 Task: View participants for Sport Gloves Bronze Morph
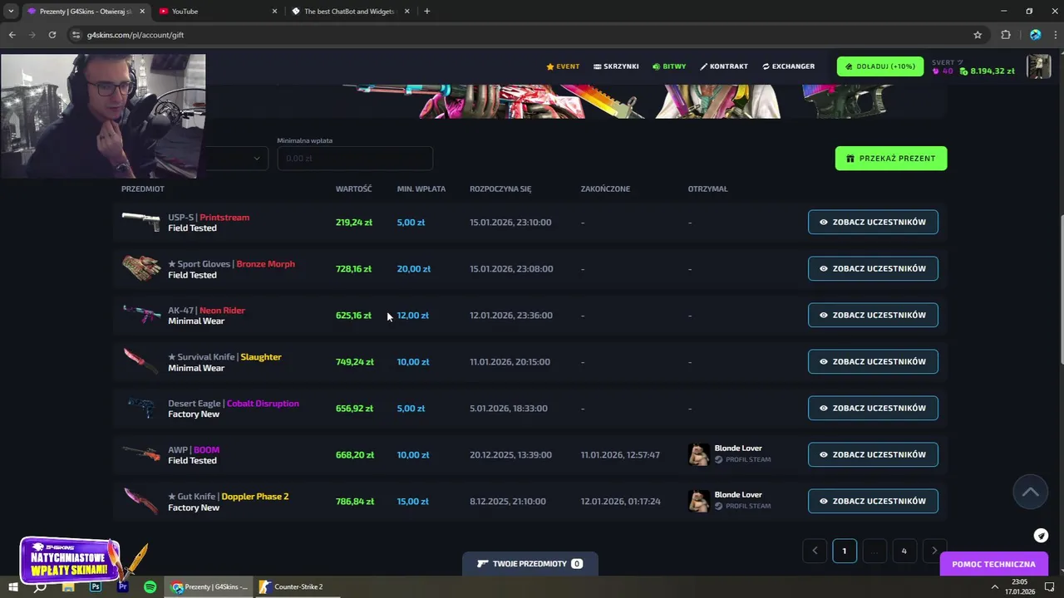click(x=873, y=268)
